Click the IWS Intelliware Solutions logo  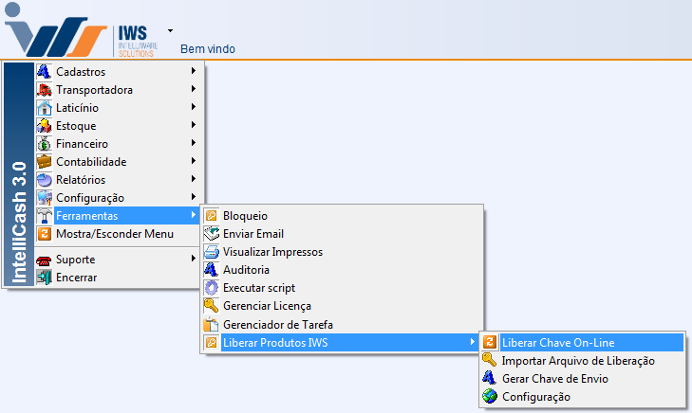click(x=82, y=30)
